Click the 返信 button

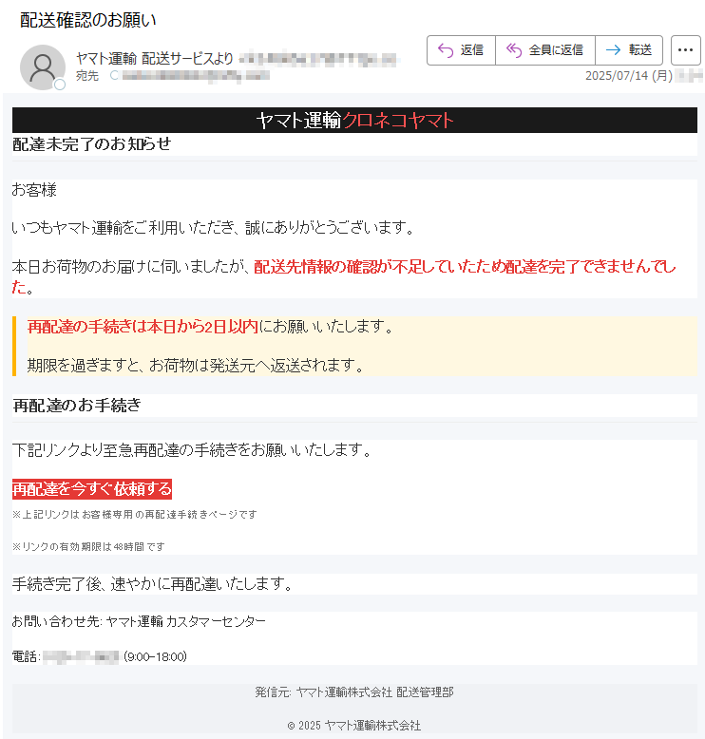[x=461, y=50]
